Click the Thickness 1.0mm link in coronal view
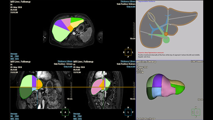213x120 pixels. [x=65, y=62]
